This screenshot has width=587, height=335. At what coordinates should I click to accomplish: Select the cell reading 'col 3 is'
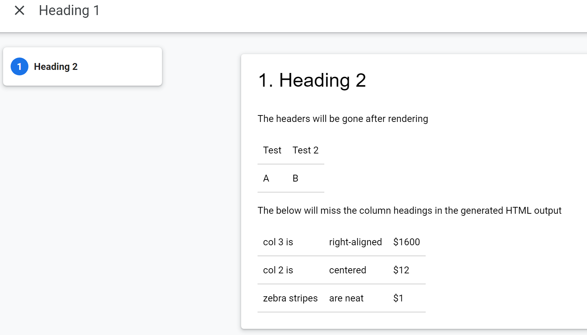click(x=278, y=242)
